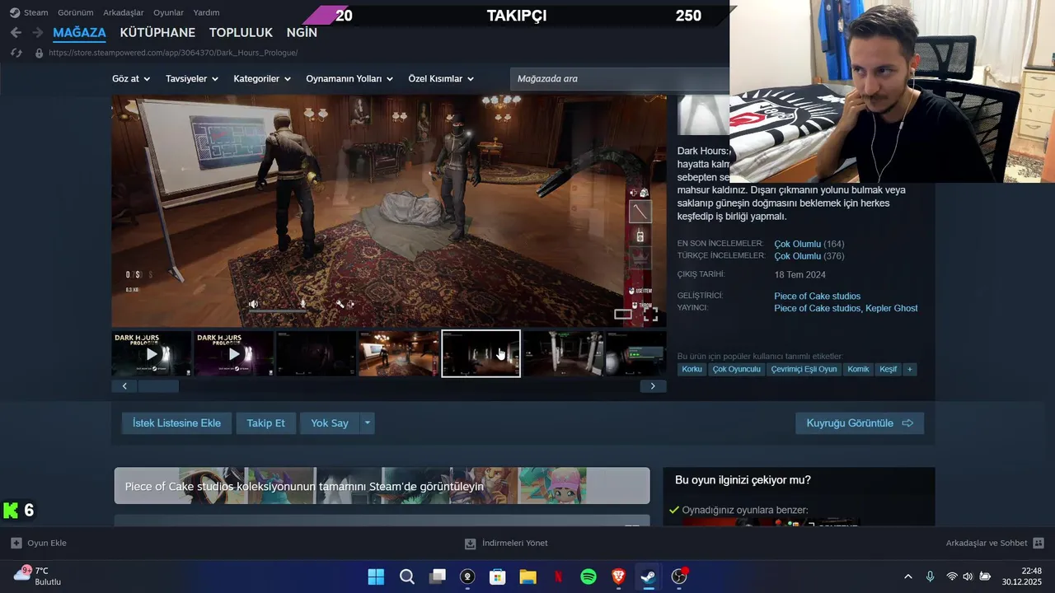Screen dimensions: 1055x593
Task: Select the Keşif tag
Action: pyautogui.click(x=888, y=369)
